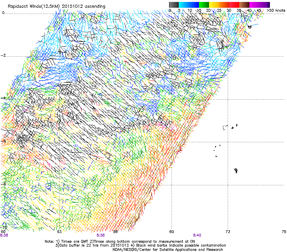
Task: Click the '-2' latitude axis label
Action: (x=3, y=55)
